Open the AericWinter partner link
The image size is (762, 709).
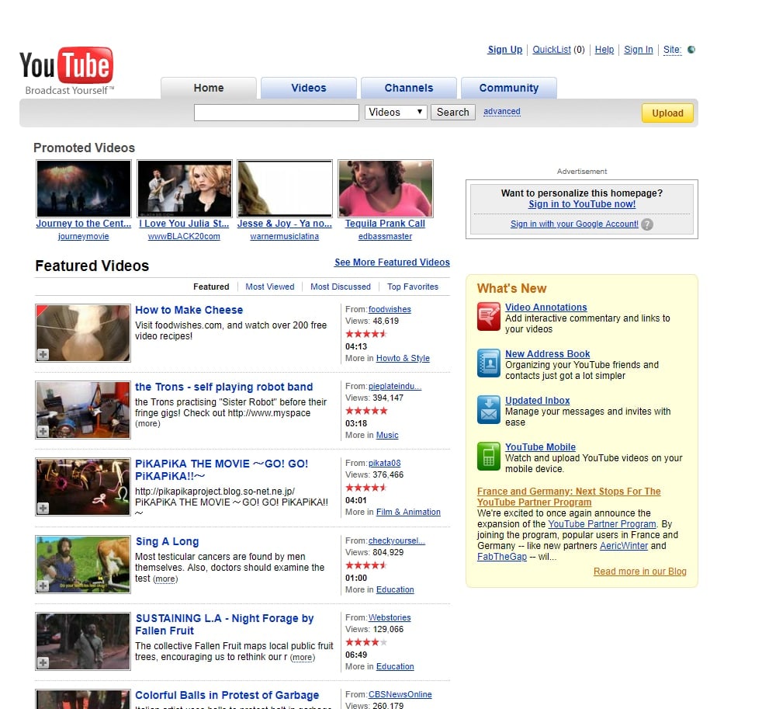(624, 546)
